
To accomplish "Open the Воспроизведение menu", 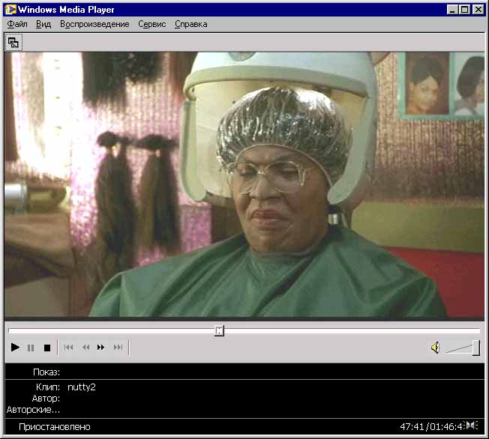I will (x=94, y=24).
